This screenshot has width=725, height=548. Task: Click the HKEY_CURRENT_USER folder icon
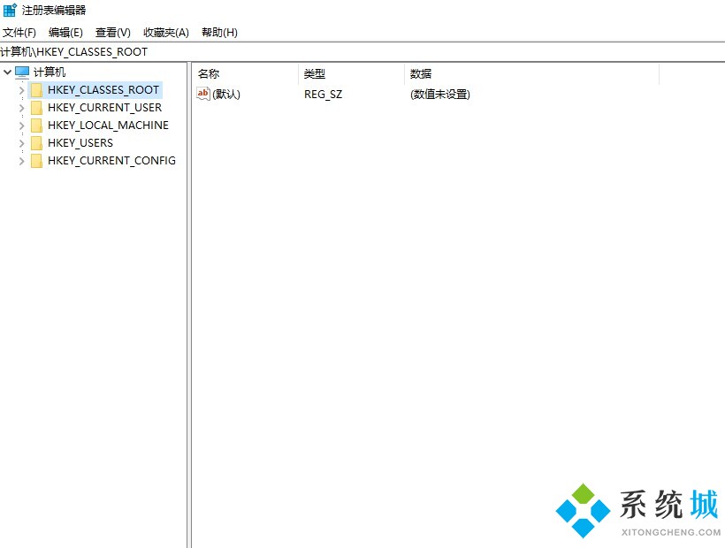36,108
